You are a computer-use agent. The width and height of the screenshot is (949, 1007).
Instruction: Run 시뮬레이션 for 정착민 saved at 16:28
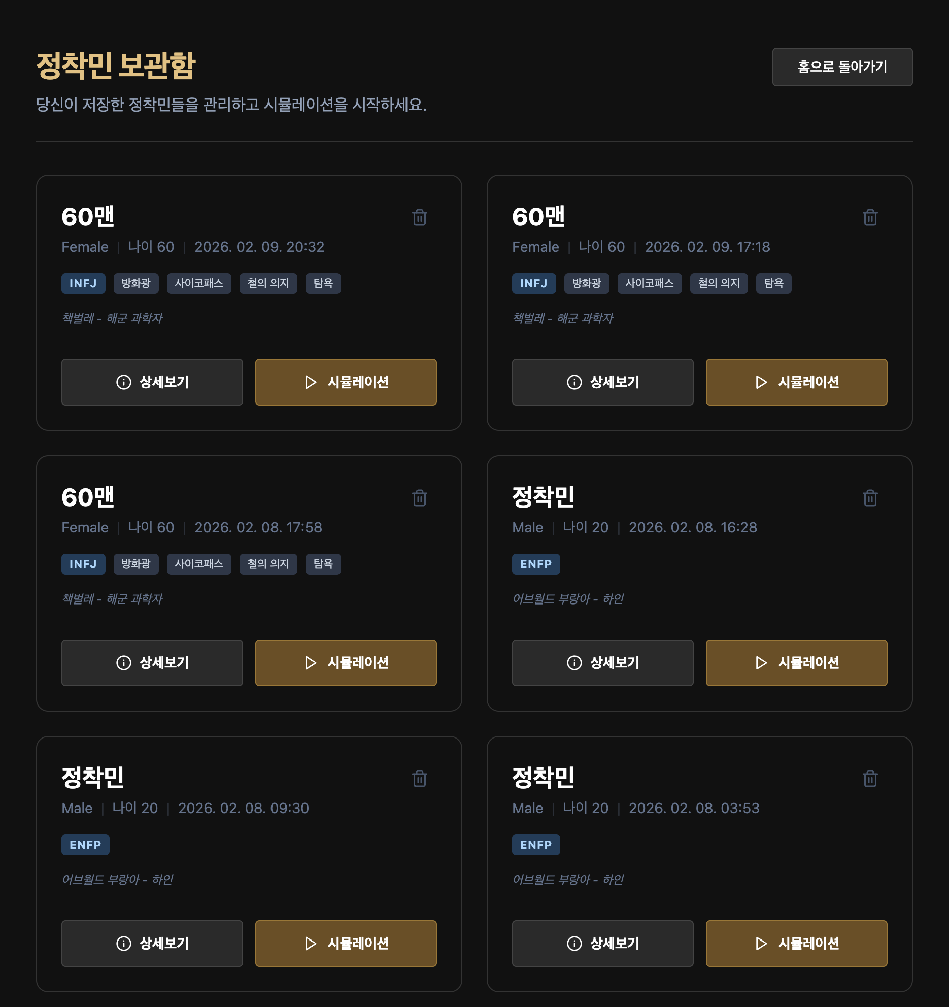[796, 663]
